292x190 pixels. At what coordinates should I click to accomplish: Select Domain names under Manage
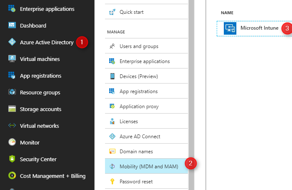click(x=146, y=152)
